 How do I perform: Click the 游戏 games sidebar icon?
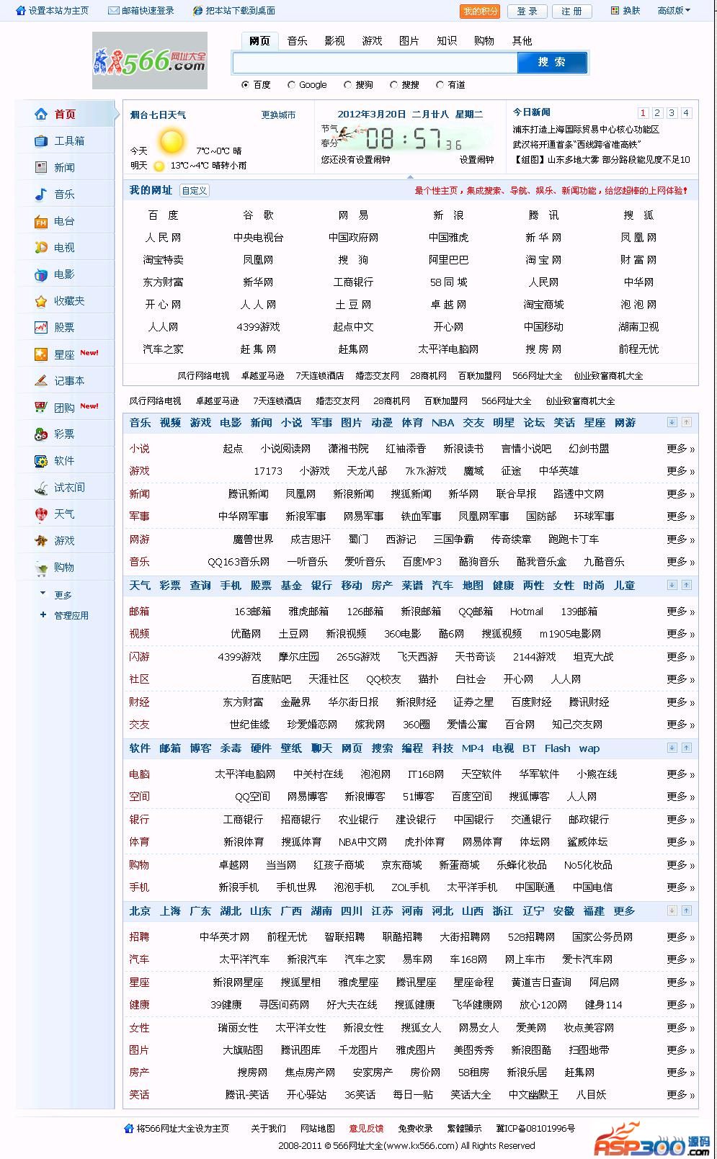41,540
